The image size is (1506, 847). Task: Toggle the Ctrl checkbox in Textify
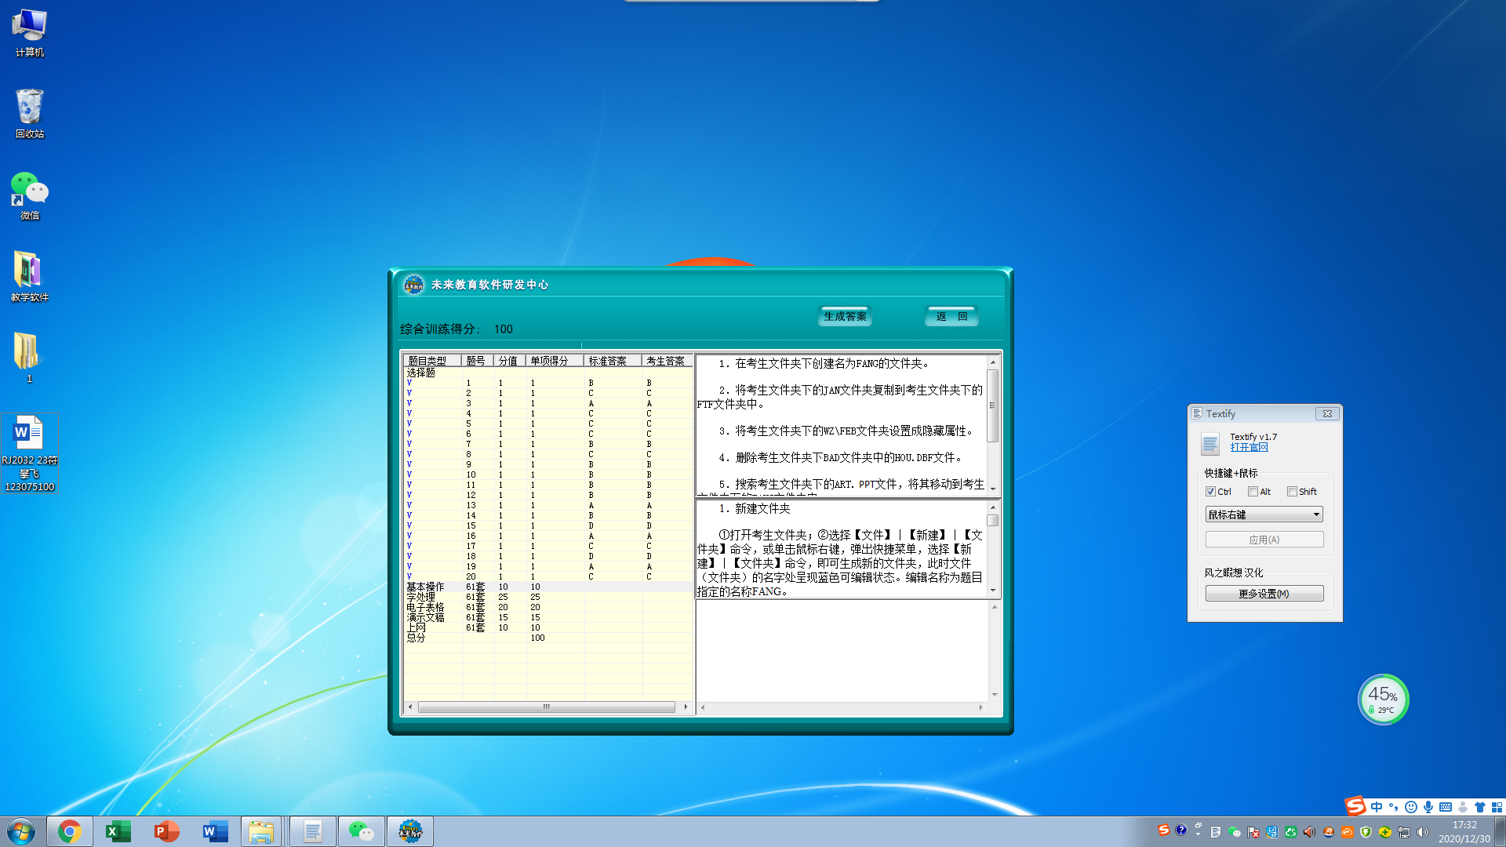[x=1210, y=492]
